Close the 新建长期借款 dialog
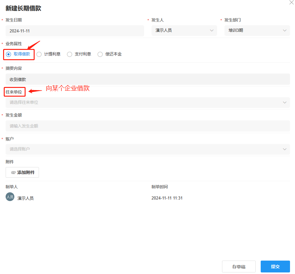Screen dimensions: 295x274 pyautogui.click(x=292, y=2)
